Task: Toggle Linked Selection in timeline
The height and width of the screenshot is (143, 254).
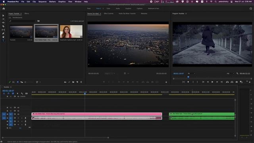Action: pos(13,94)
